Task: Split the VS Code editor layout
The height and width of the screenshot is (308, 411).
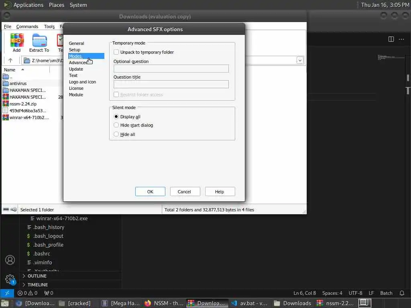Action: point(391,39)
